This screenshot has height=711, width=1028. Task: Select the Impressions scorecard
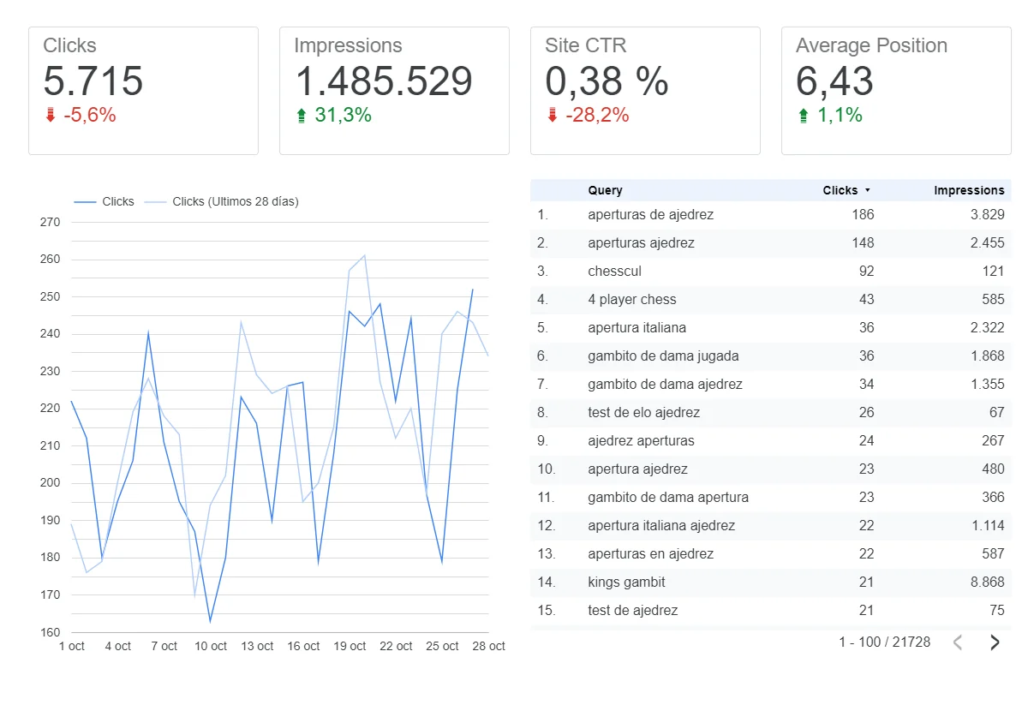394,91
